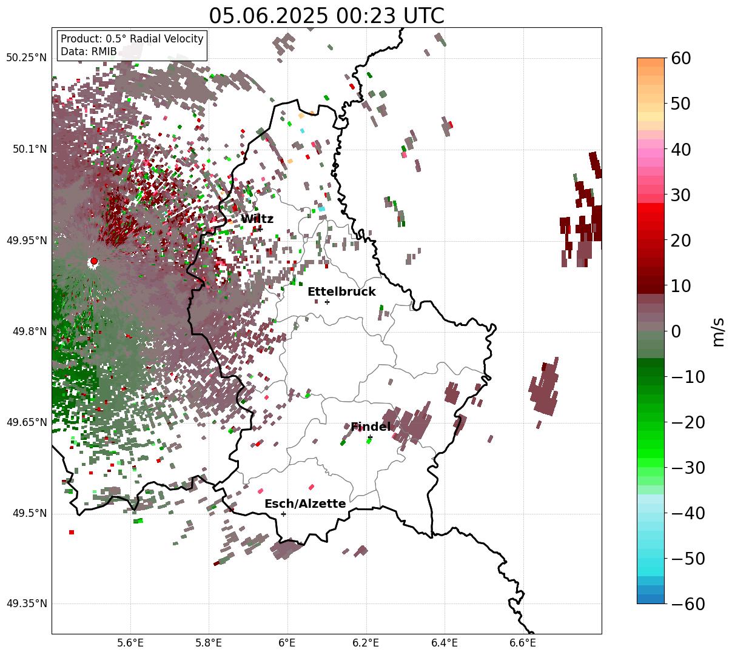This screenshot has width=732, height=655.
Task: Click the Product: 0.5° Radial Velocity text
Action: coord(132,39)
